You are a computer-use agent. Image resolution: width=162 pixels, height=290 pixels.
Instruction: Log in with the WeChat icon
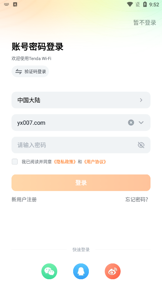(x=49, y=271)
